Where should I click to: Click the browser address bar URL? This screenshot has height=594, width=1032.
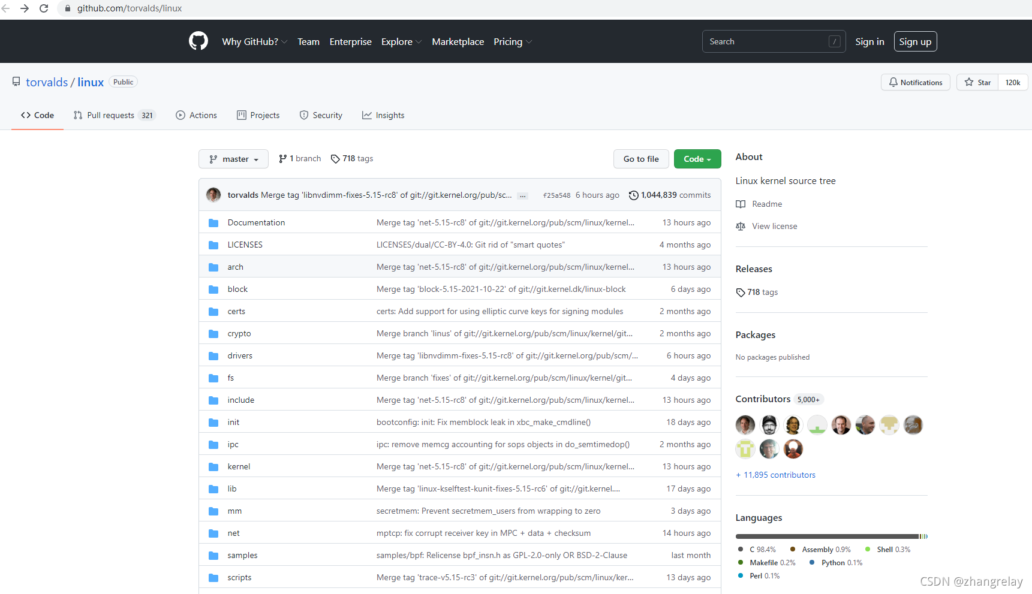pos(130,8)
